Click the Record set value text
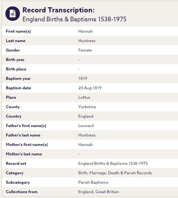This screenshot has height=198, width=178. (113, 163)
